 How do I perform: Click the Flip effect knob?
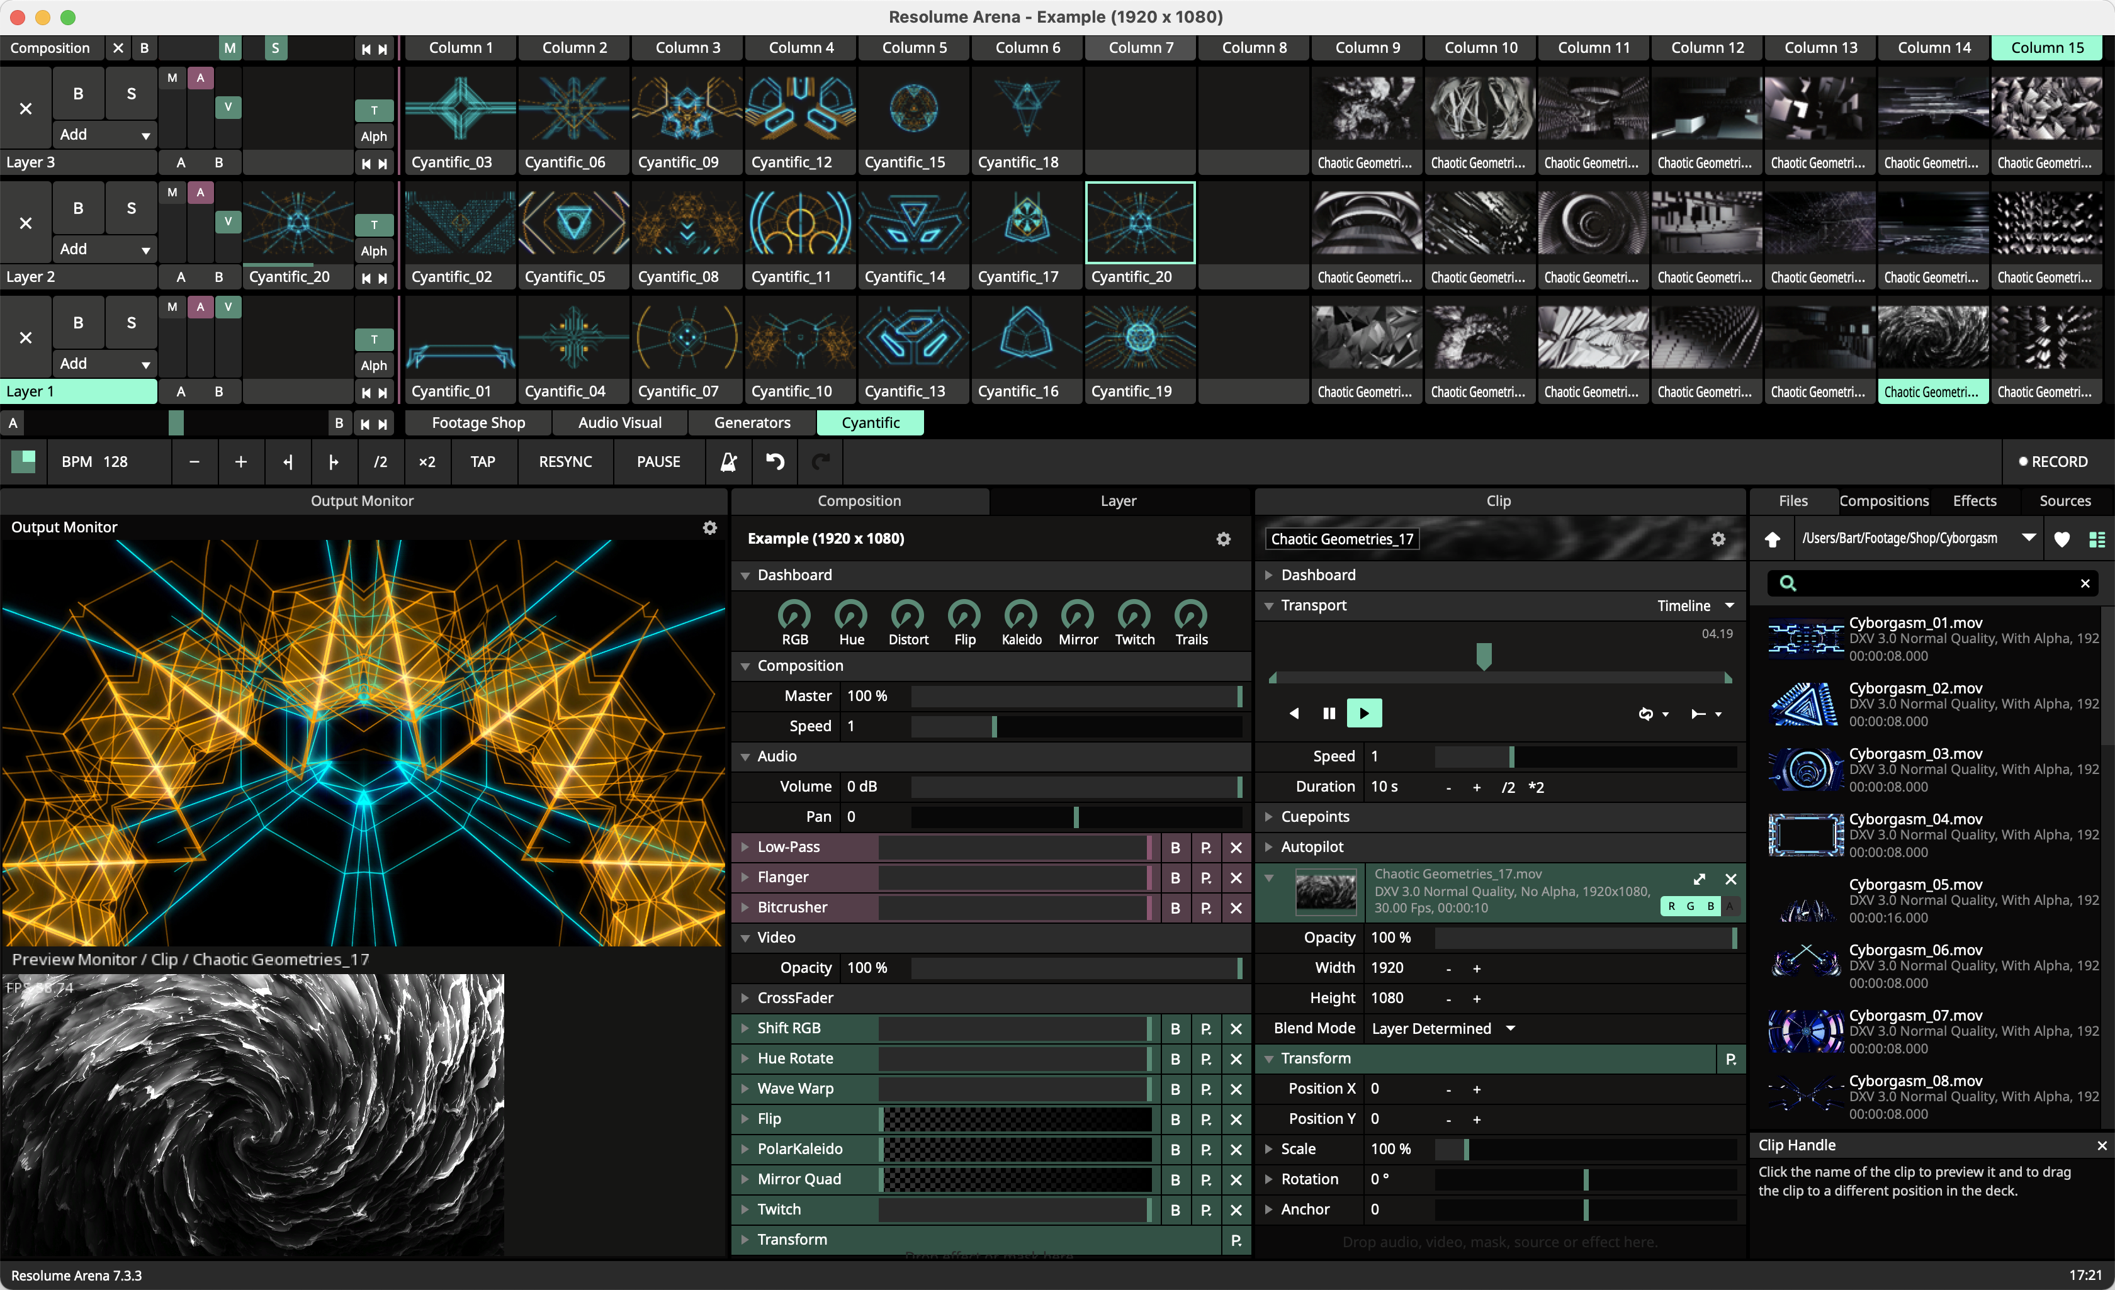[962, 615]
